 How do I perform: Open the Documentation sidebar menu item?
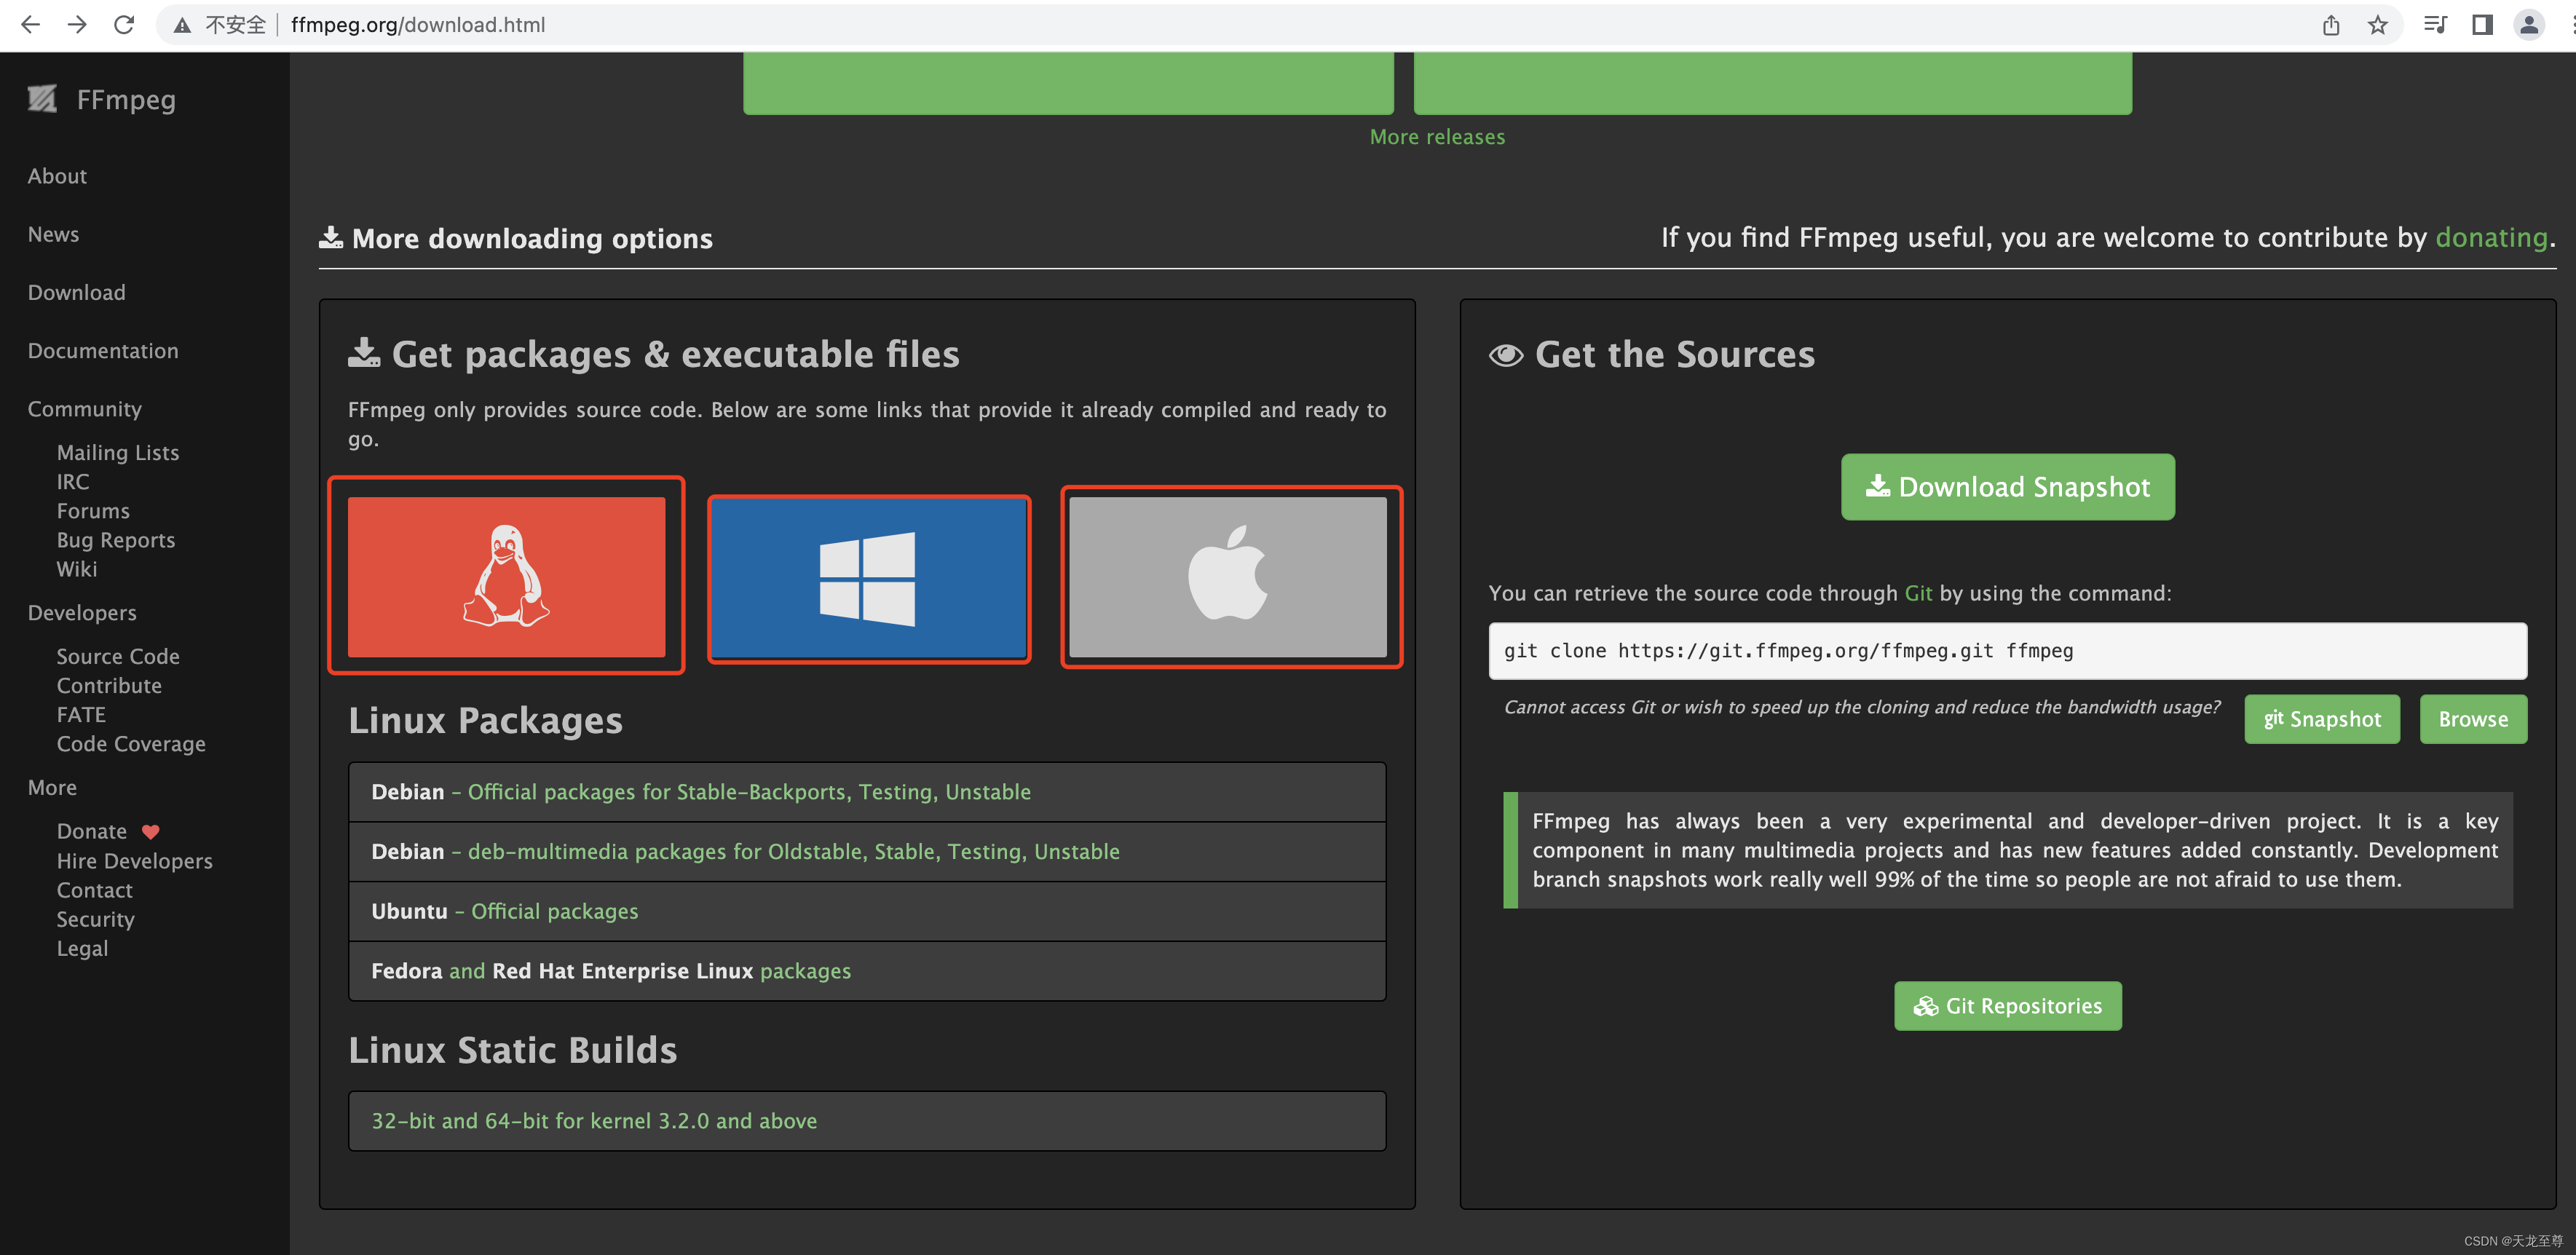tap(103, 350)
